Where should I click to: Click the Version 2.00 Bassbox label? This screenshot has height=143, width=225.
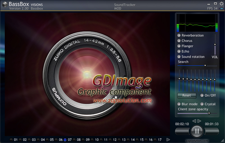tap(26, 8)
